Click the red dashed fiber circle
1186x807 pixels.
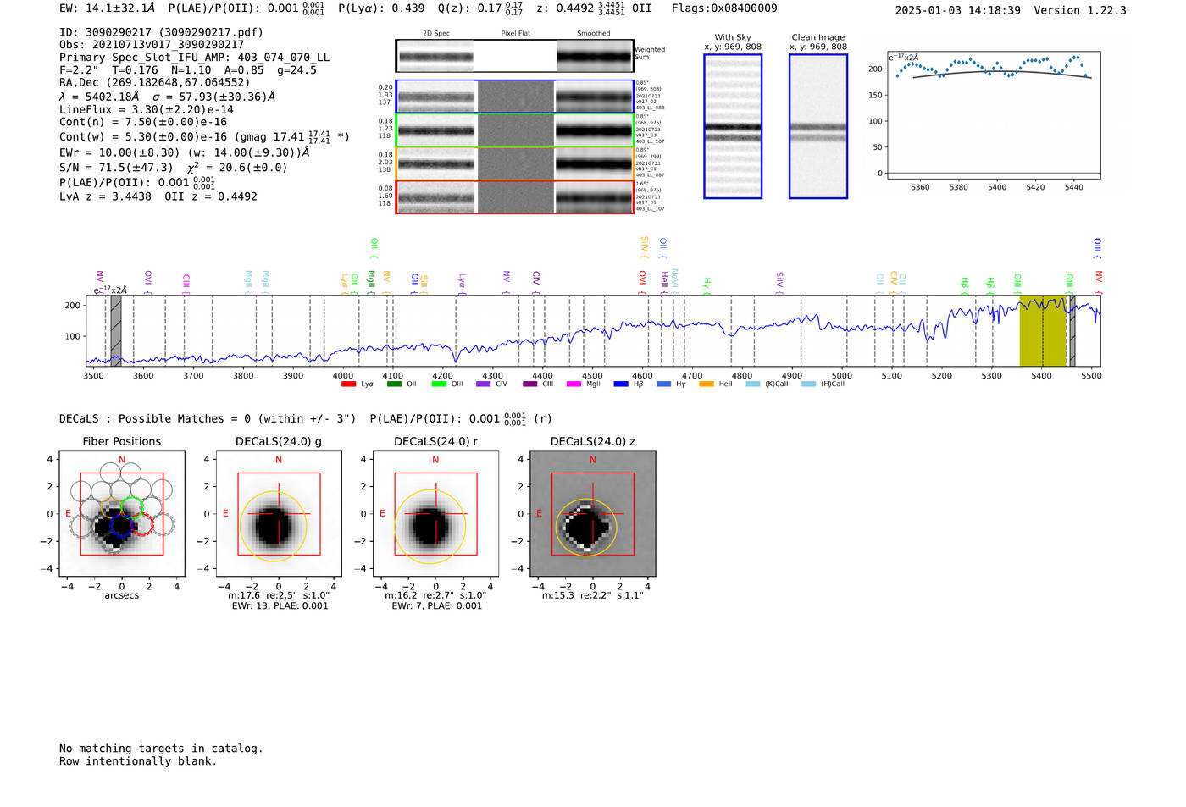pyautogui.click(x=143, y=525)
